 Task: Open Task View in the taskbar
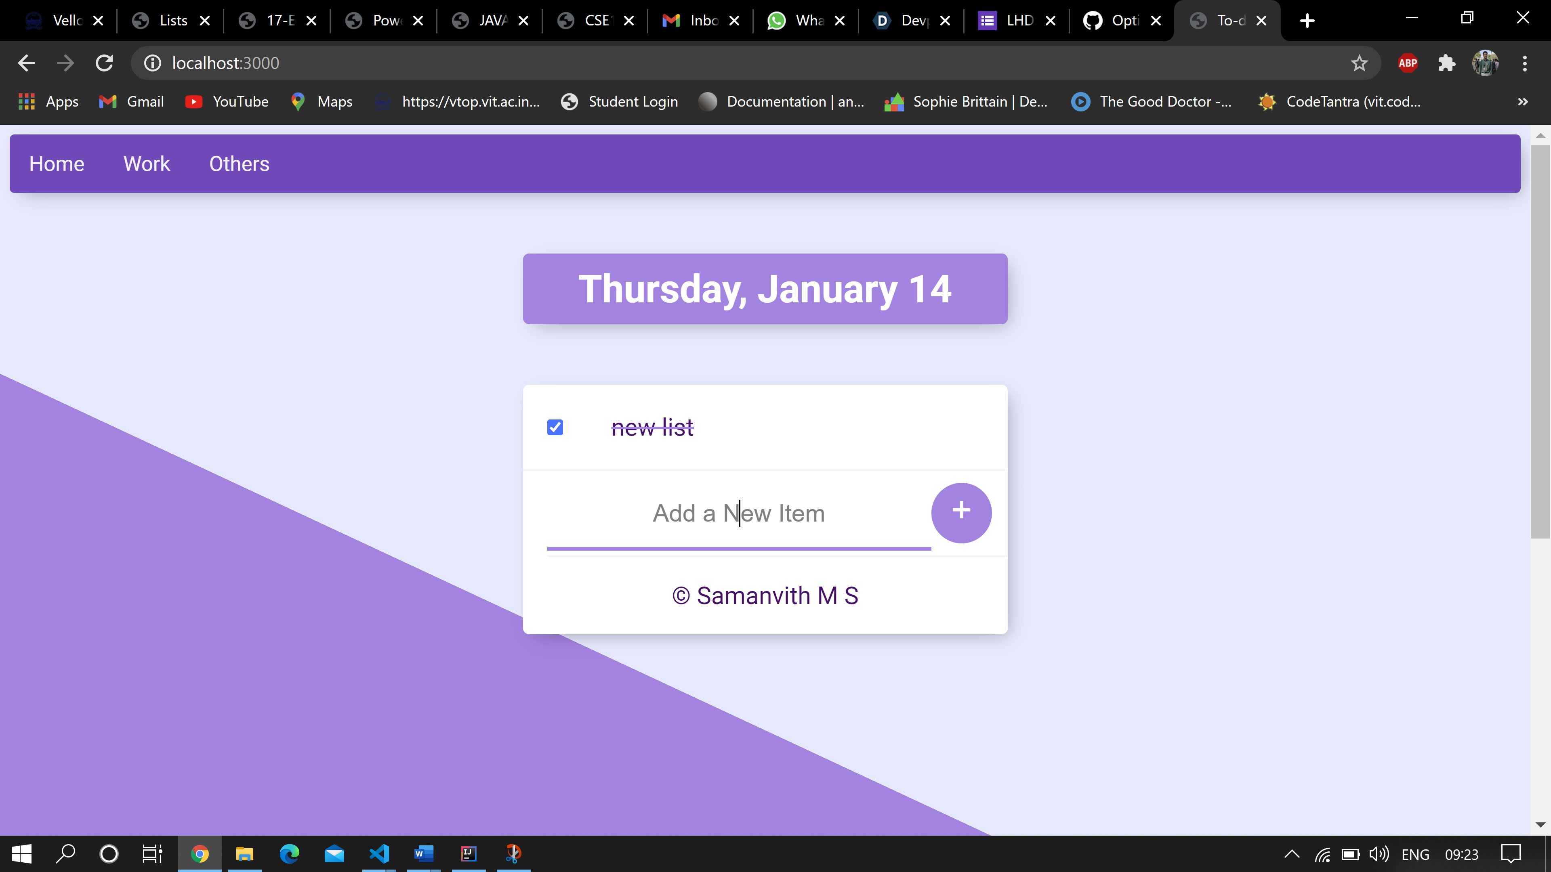tap(152, 853)
